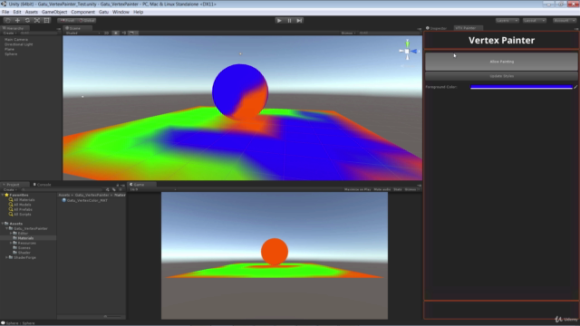Open the 16:9 aspect ratio dropdown

click(x=153, y=189)
